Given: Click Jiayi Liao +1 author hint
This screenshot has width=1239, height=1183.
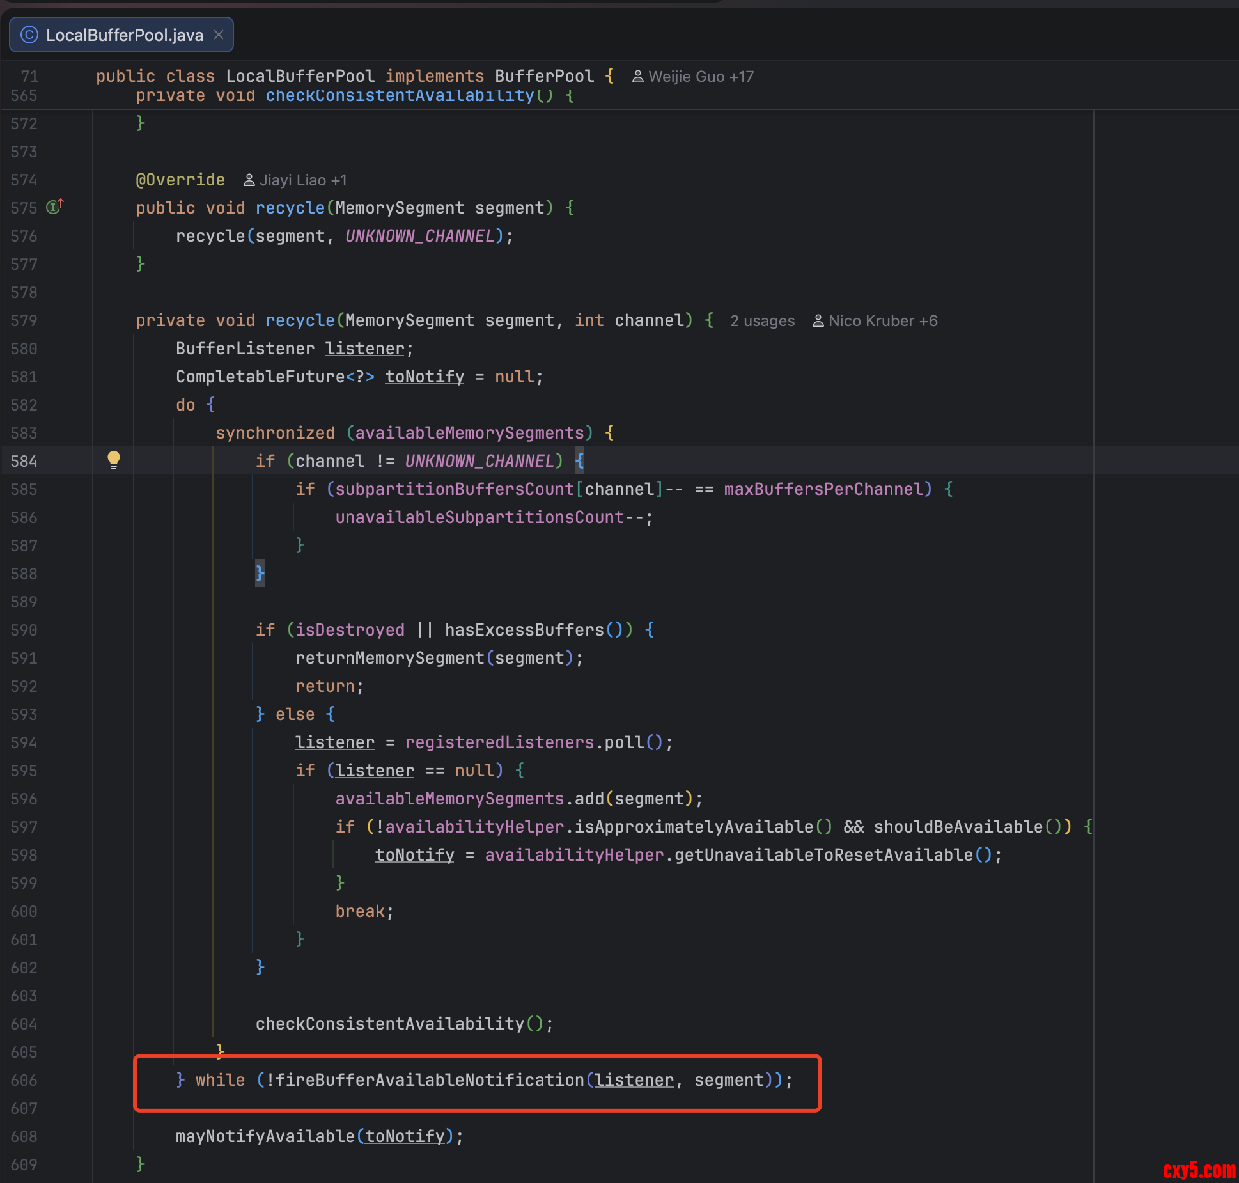Looking at the screenshot, I should (303, 180).
